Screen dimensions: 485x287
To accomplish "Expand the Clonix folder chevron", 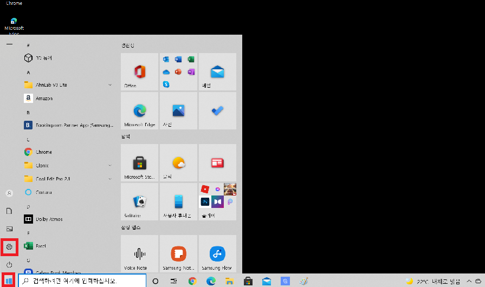I will (110, 166).
